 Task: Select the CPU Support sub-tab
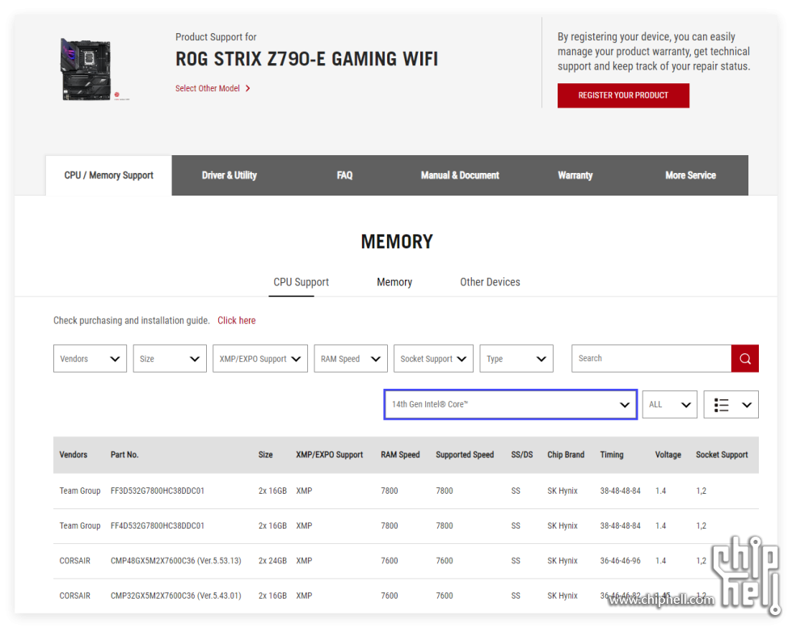(x=301, y=282)
